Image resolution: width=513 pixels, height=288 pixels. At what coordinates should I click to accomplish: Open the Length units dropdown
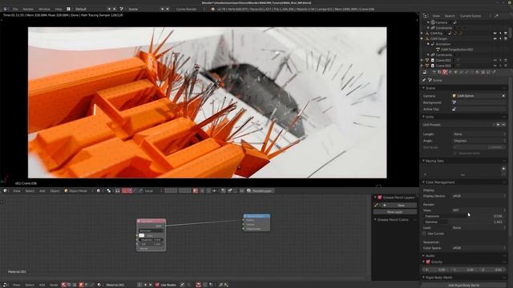[x=479, y=134]
